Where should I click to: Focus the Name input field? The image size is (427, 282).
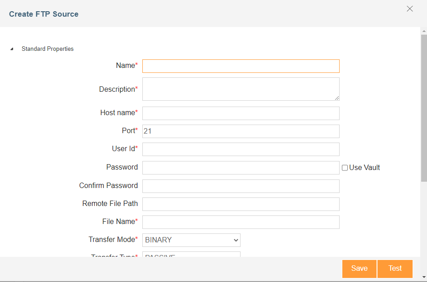241,66
